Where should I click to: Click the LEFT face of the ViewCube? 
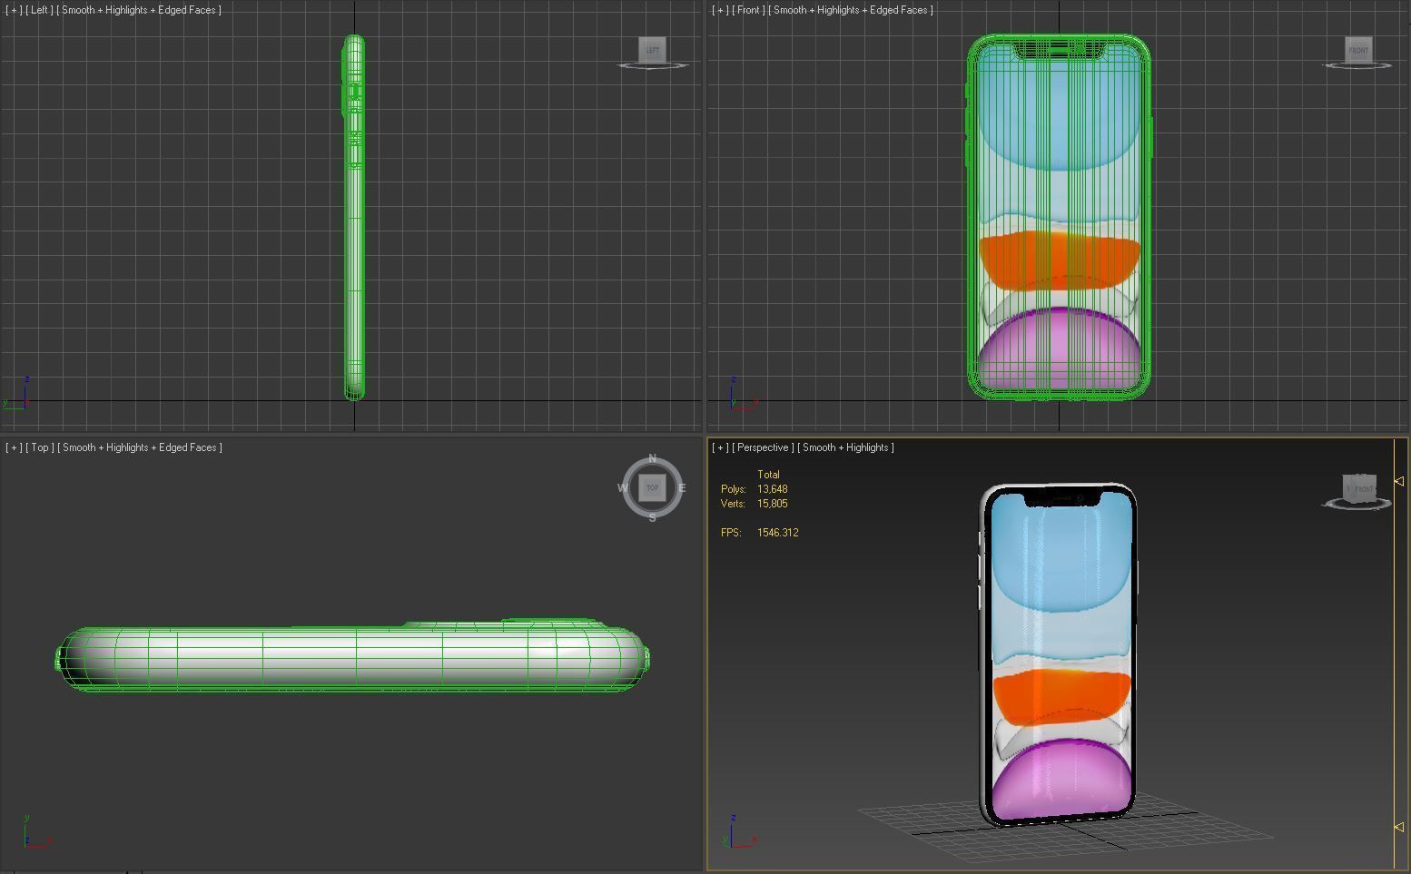[x=652, y=50]
